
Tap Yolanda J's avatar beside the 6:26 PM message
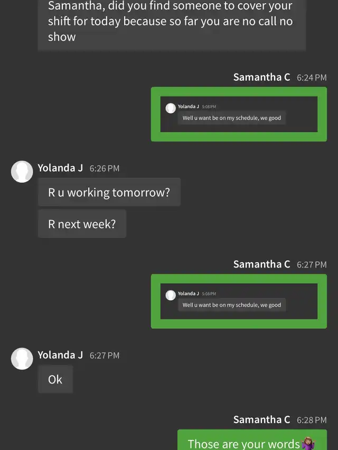22,171
